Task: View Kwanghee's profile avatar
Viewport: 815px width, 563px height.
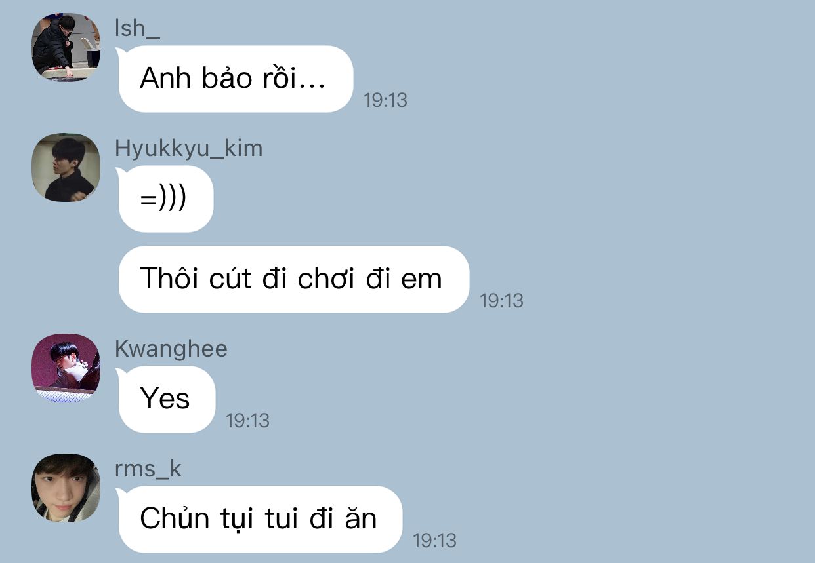Action: 66,368
